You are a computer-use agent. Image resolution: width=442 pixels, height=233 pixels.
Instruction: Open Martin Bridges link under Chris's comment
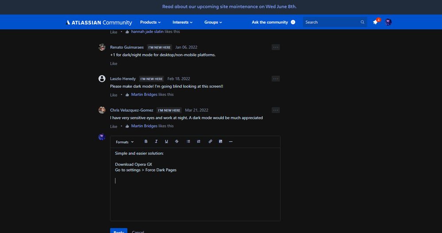click(x=144, y=126)
